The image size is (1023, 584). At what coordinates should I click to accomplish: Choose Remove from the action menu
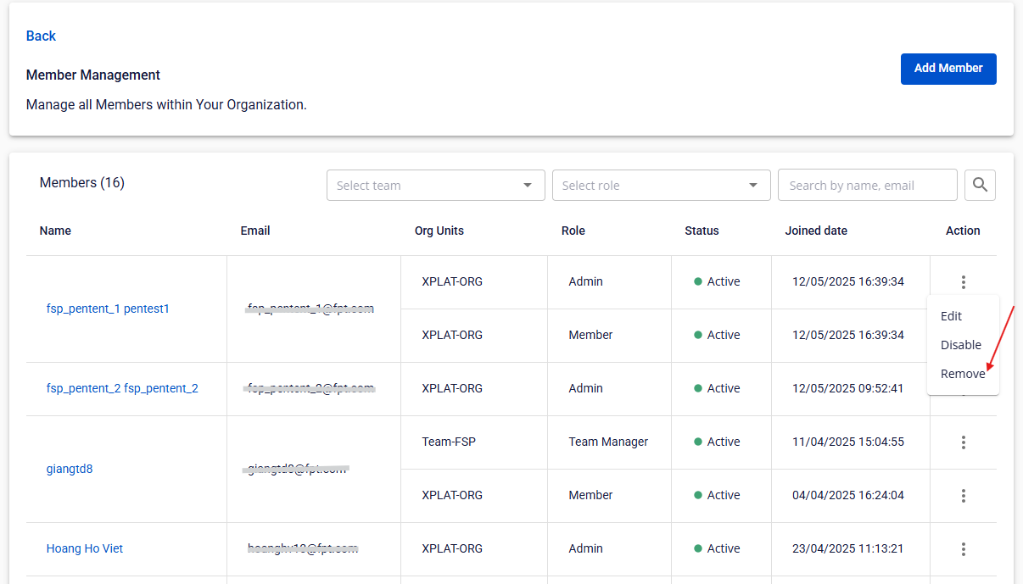(x=963, y=374)
